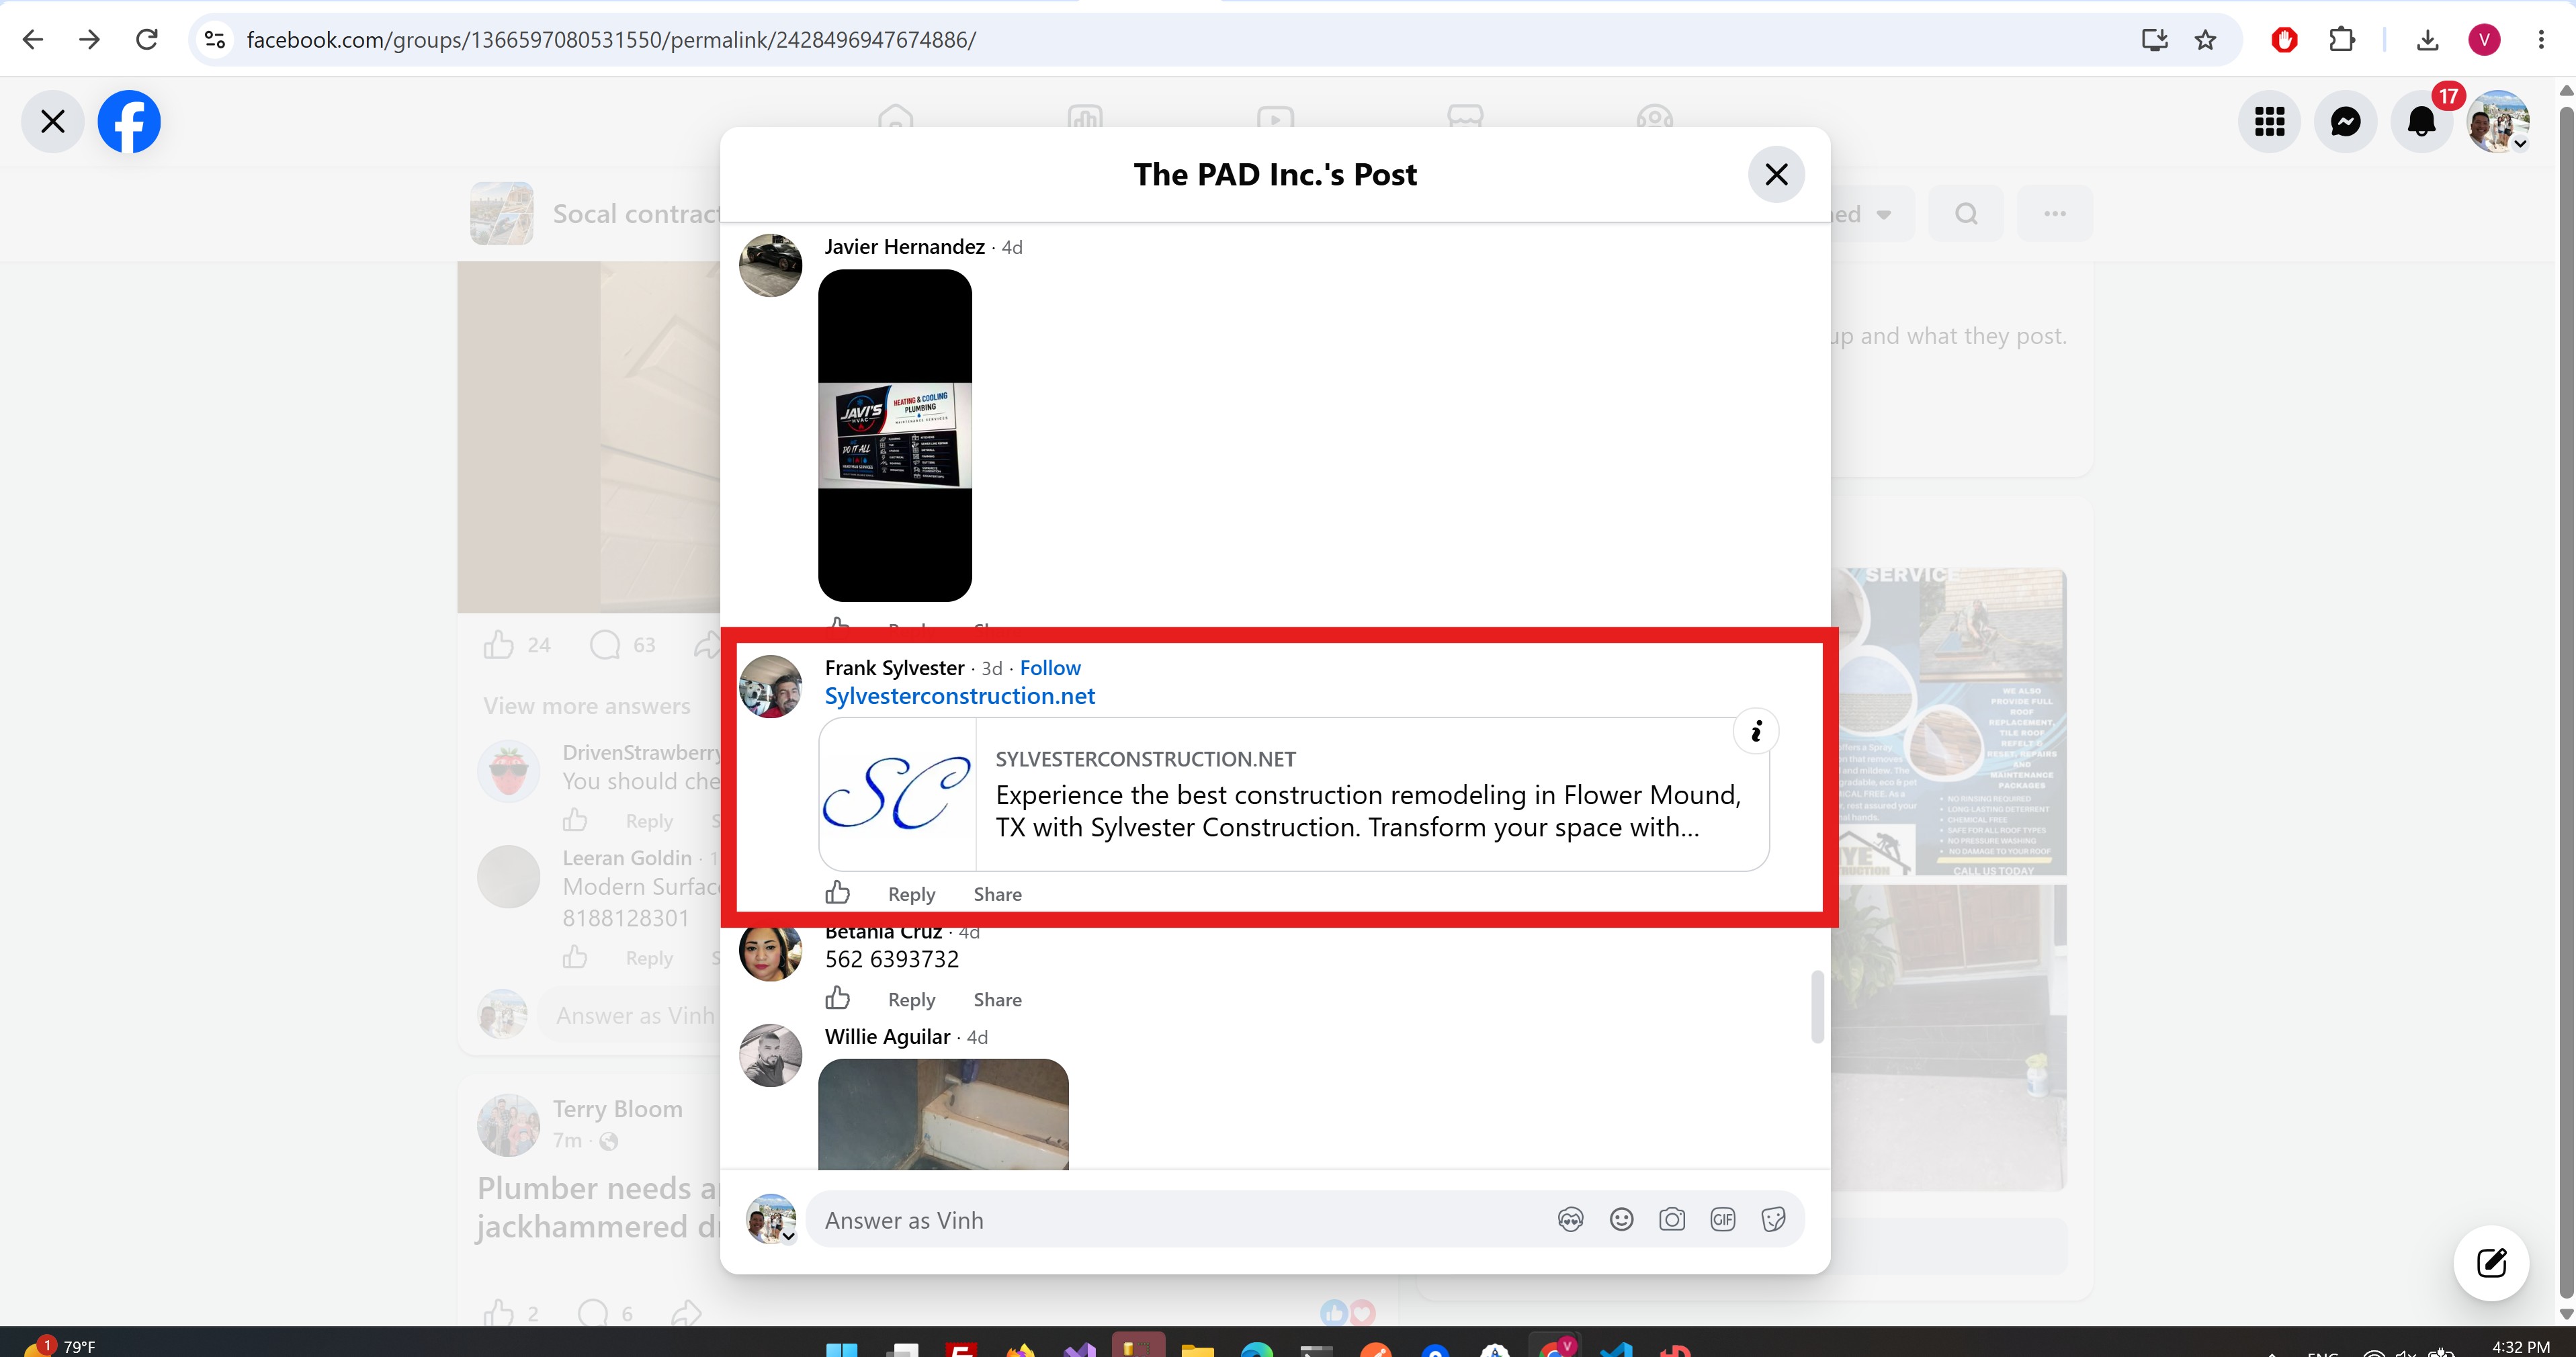Add a GIF to the answer
Screen dimensions: 2576x1357
tap(1722, 1219)
